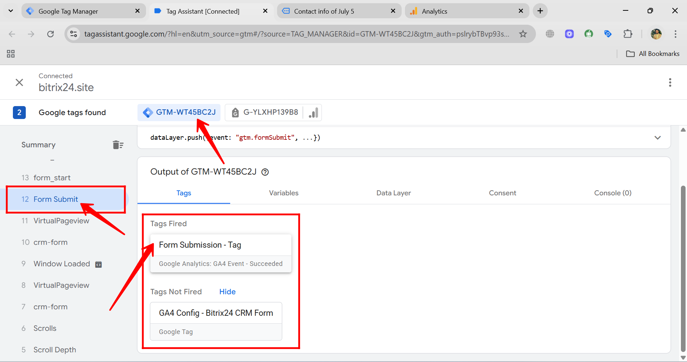Image resolution: width=687 pixels, height=362 pixels.
Task: Open the Form Submission - Tag card
Action: click(x=221, y=253)
